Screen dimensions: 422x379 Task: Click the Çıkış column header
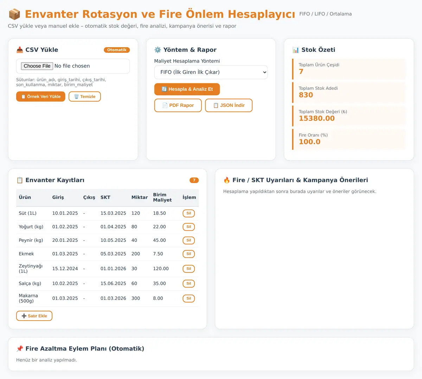pos(89,197)
